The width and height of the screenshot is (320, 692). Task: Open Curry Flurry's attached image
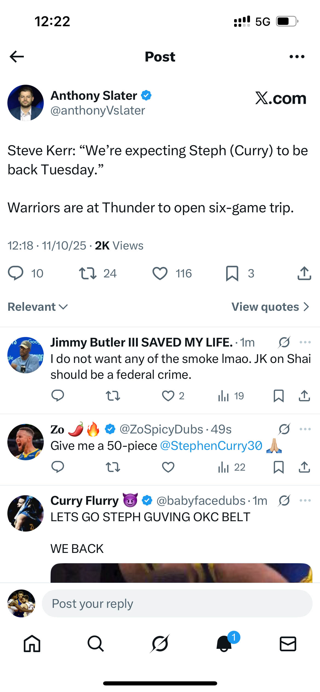click(181, 573)
